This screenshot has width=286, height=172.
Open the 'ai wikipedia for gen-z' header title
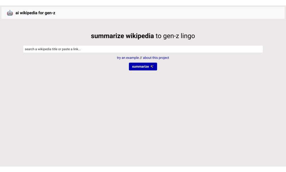(x=35, y=13)
